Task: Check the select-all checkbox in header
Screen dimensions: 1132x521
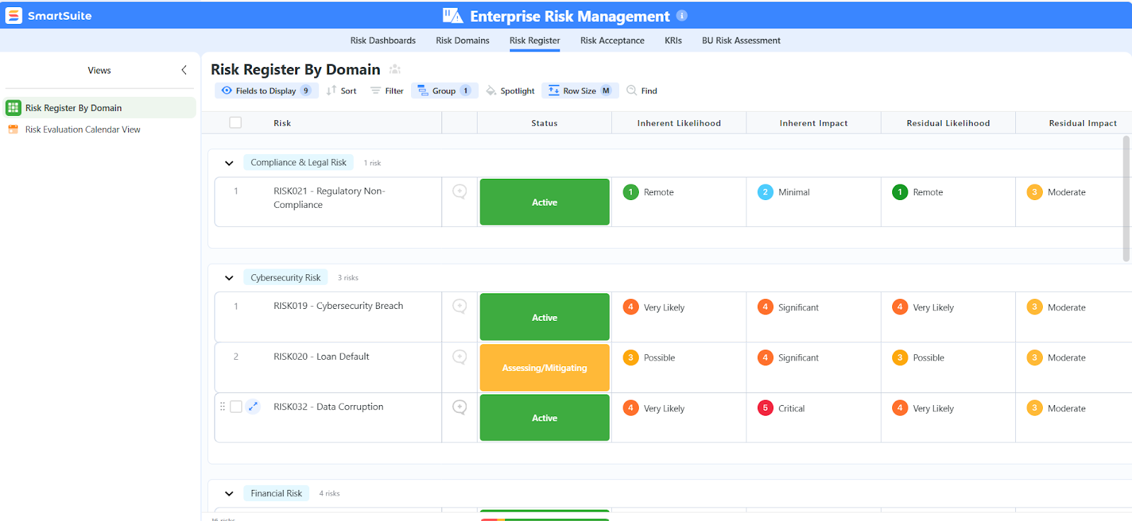Action: (236, 123)
